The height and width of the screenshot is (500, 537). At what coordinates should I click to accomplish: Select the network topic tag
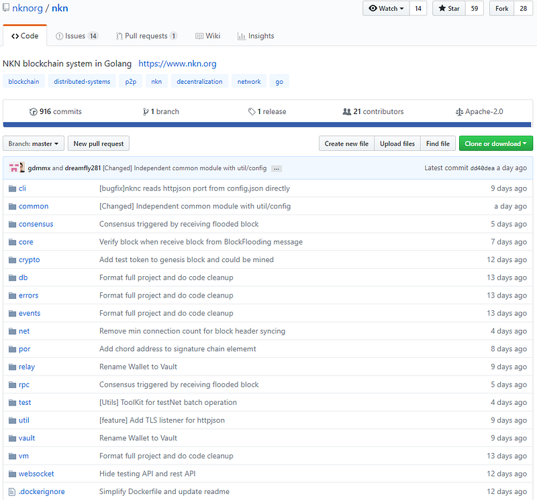[249, 81]
